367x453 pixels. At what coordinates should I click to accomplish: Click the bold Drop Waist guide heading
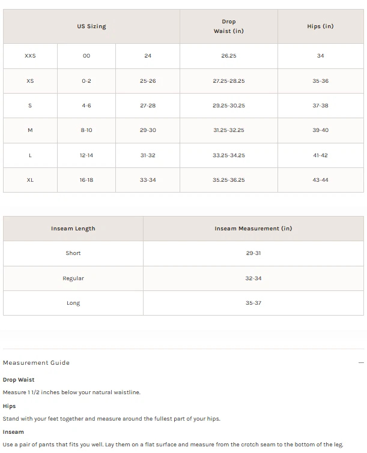click(x=19, y=380)
